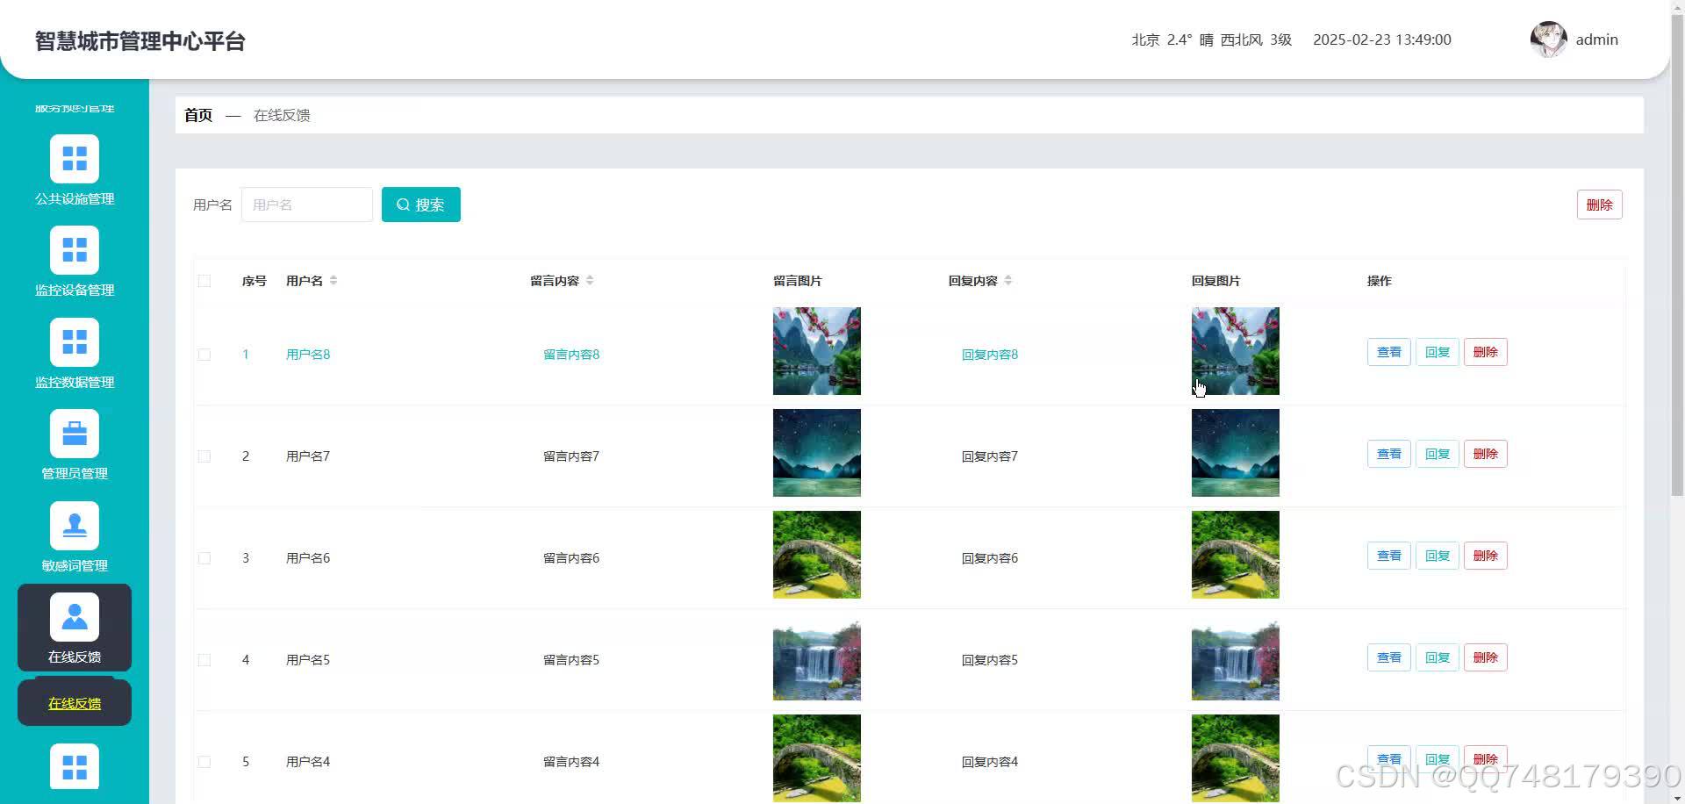Open 留言图片 thumbnail for 用户名4
The width and height of the screenshot is (1685, 804).
[x=817, y=758]
